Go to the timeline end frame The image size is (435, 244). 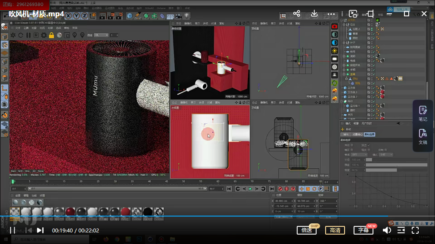(272, 189)
